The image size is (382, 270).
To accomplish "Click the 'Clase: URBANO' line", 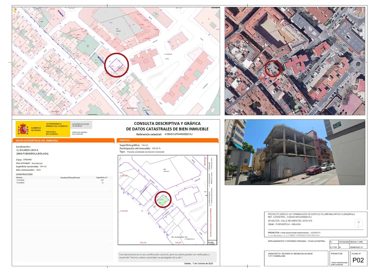I will [x=24, y=159].
